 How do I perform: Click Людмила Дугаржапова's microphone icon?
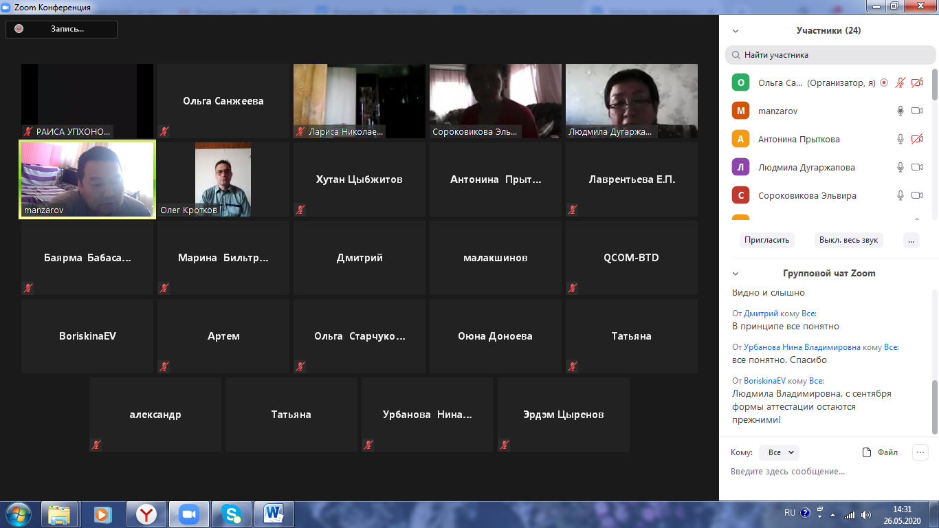point(900,167)
